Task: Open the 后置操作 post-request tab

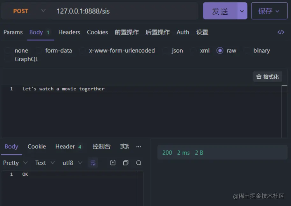Action: pos(157,32)
